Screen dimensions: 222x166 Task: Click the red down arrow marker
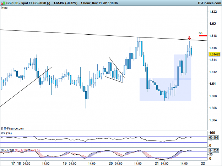pyautogui.click(x=189, y=38)
